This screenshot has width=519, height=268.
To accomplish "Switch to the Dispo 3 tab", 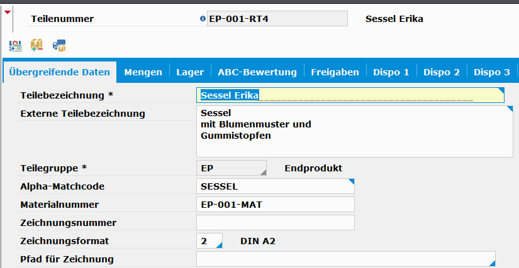I will point(492,72).
